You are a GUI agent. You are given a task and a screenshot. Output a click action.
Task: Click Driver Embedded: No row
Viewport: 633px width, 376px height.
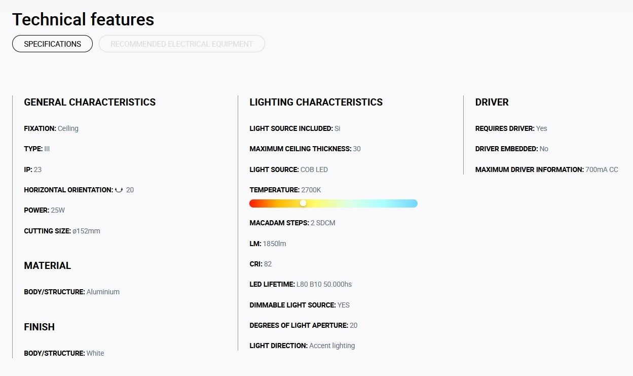512,149
